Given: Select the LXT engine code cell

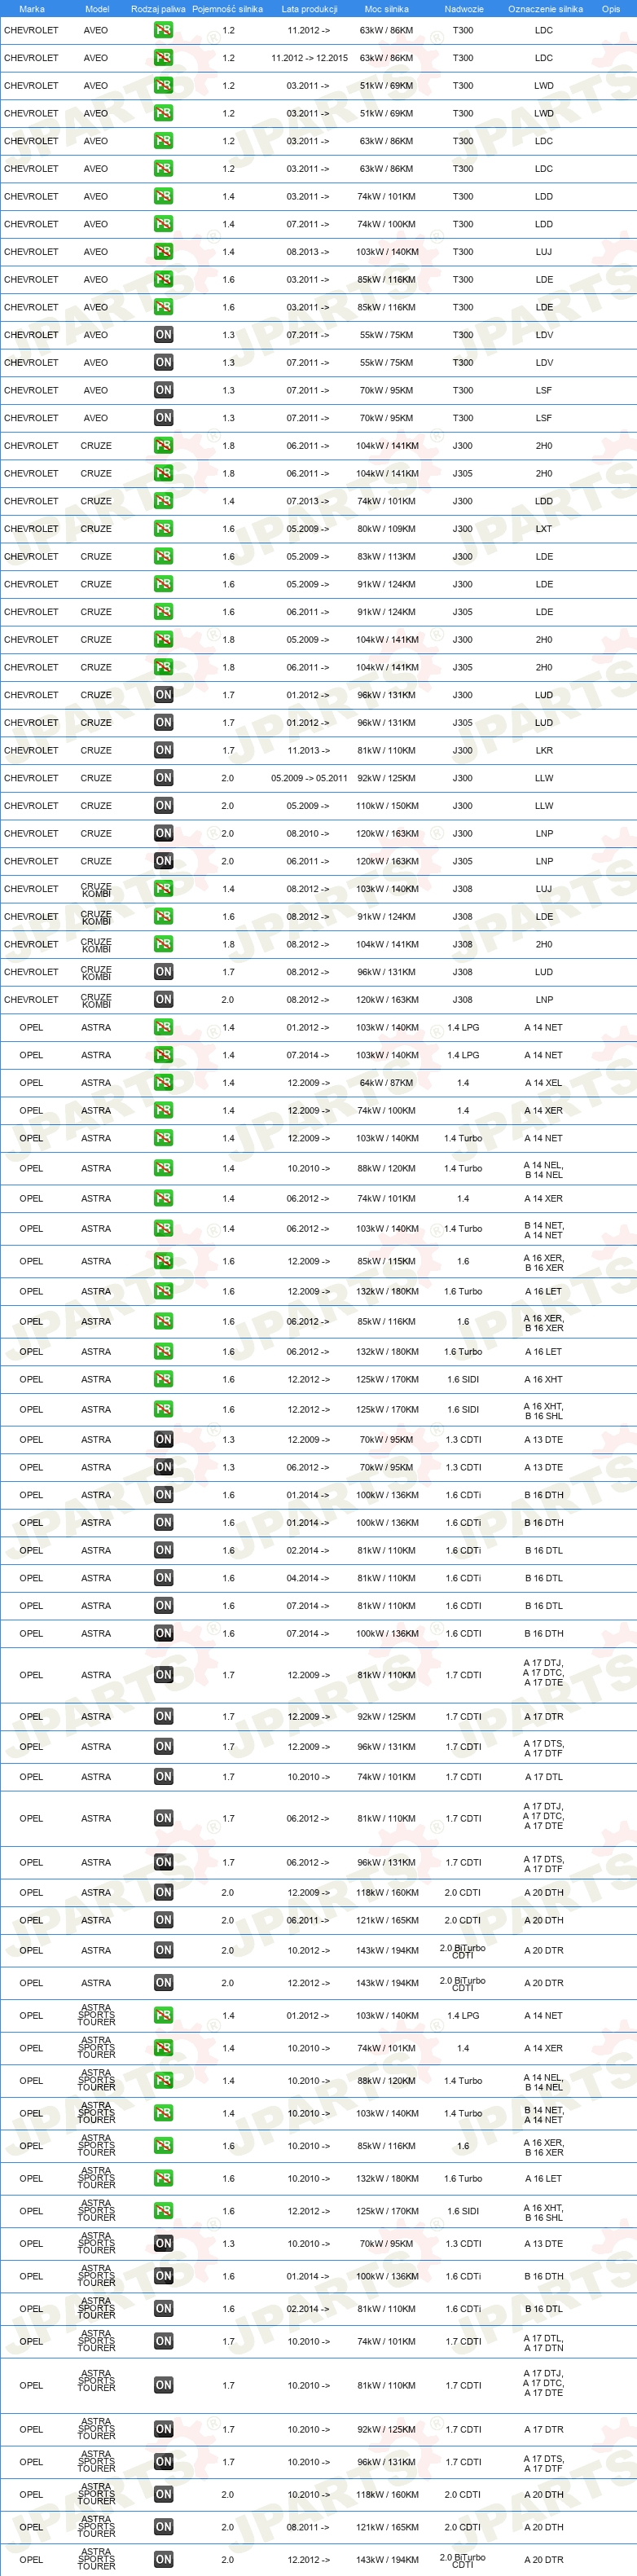Looking at the screenshot, I should click(544, 529).
